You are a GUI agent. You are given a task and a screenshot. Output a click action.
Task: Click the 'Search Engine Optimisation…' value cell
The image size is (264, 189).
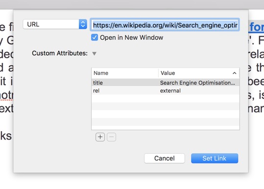click(197, 83)
